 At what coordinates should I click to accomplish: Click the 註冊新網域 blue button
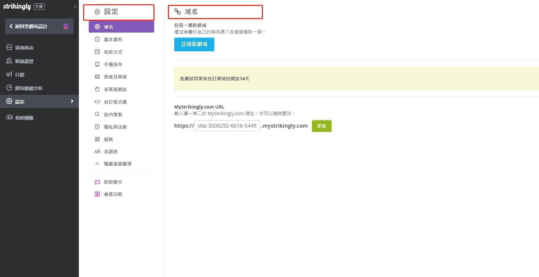coord(194,44)
